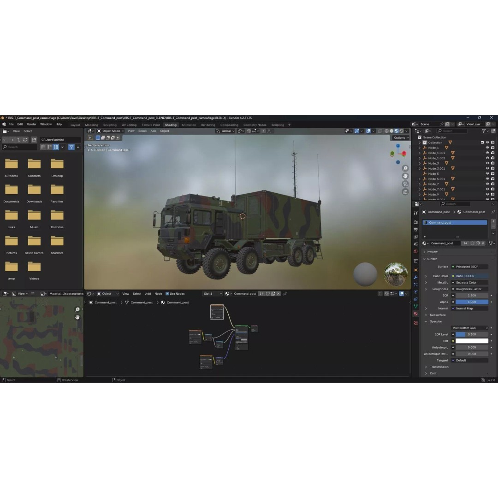Toggle file filtering funnel in file browser
This screenshot has height=498, width=498.
(x=71, y=147)
